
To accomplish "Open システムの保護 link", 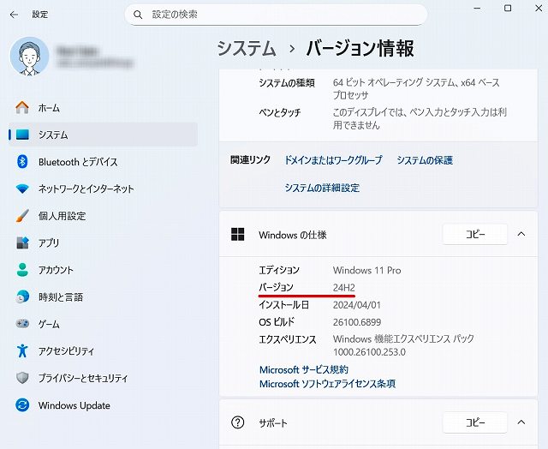I will click(x=425, y=160).
